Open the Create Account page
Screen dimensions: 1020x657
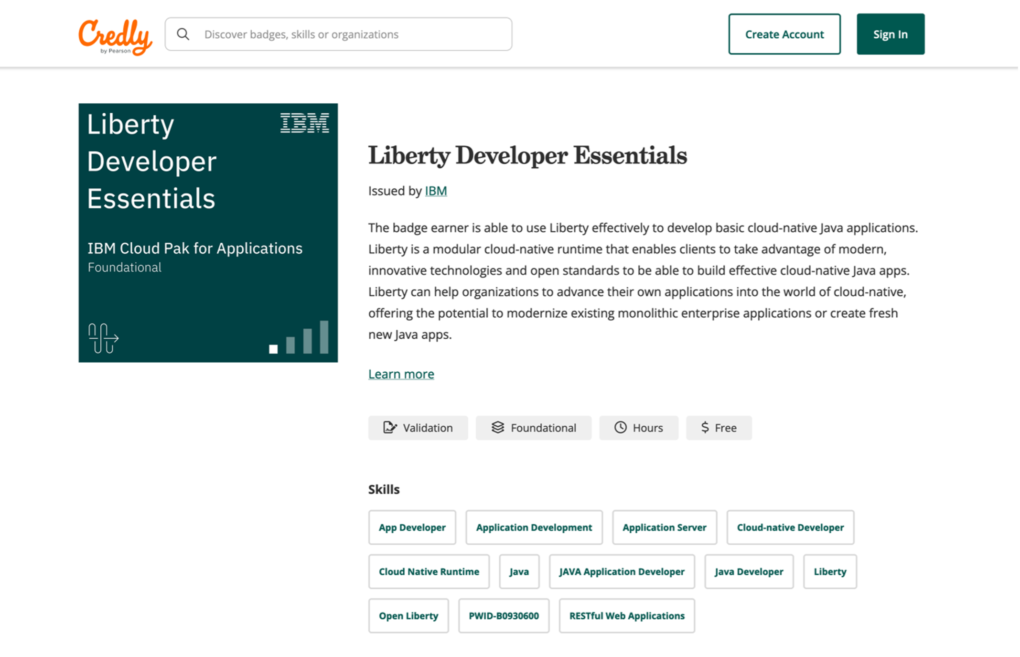click(784, 34)
